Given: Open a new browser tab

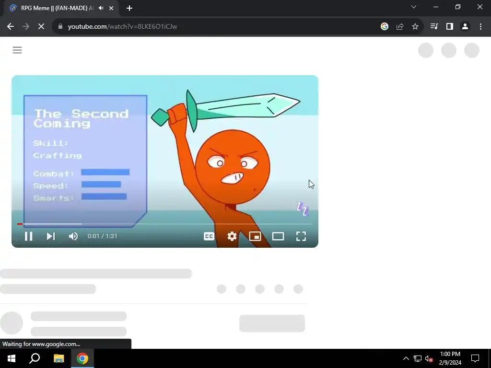Looking at the screenshot, I should pos(129,8).
